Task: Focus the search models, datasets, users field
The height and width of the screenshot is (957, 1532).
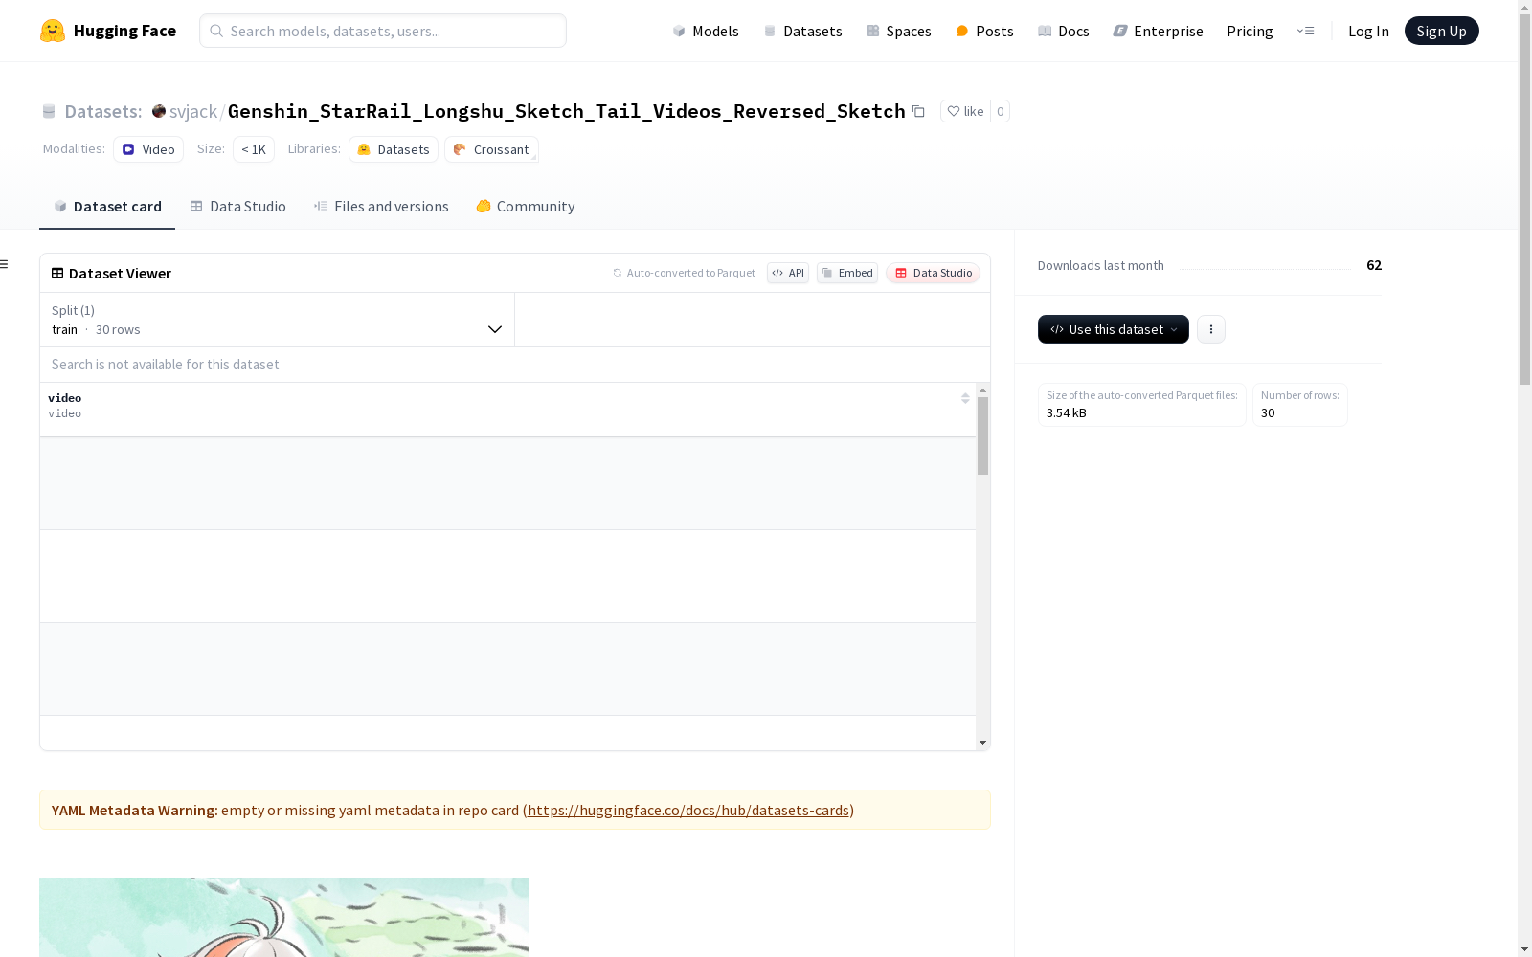Action: coord(383,31)
